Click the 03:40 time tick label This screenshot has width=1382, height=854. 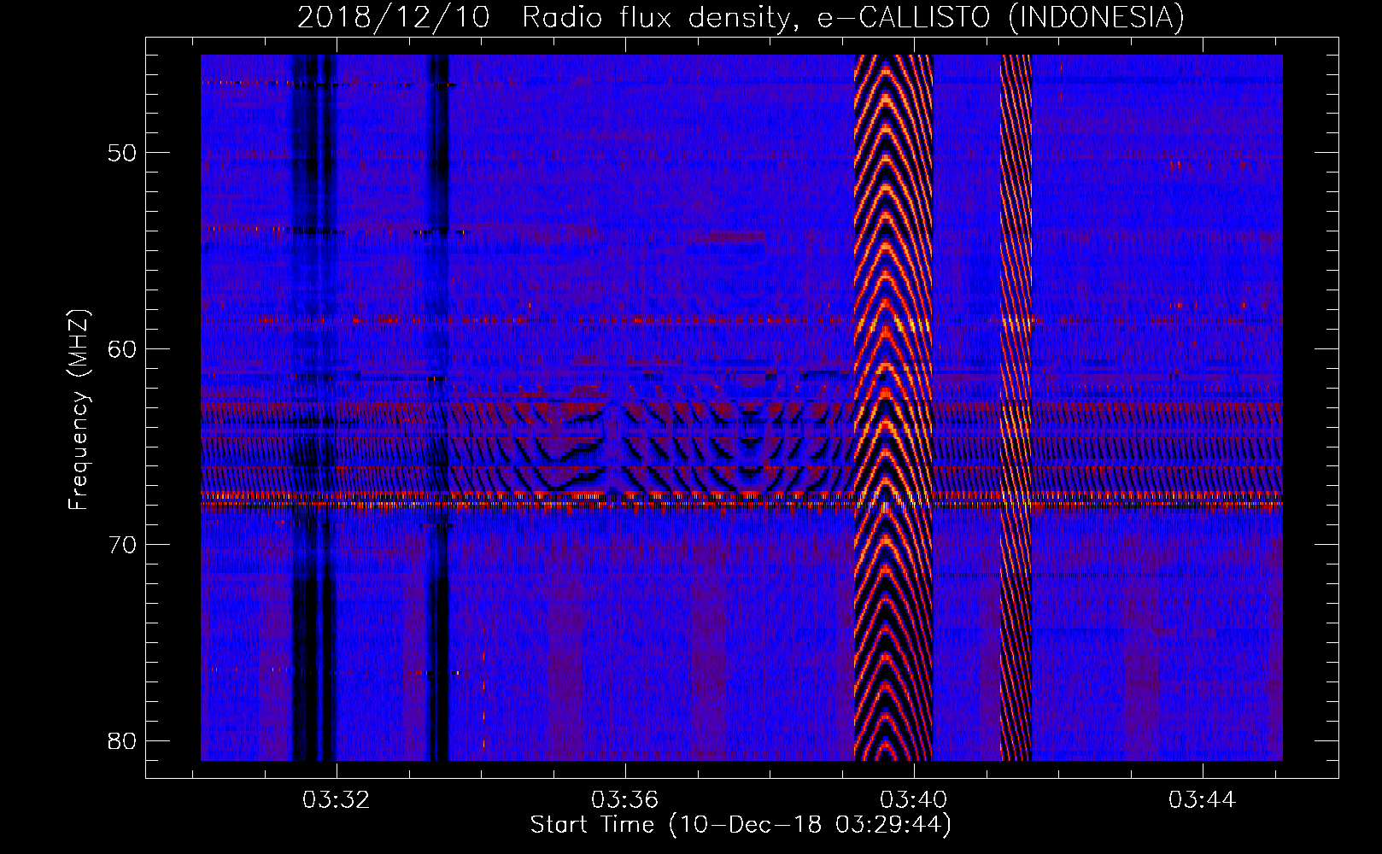(914, 800)
